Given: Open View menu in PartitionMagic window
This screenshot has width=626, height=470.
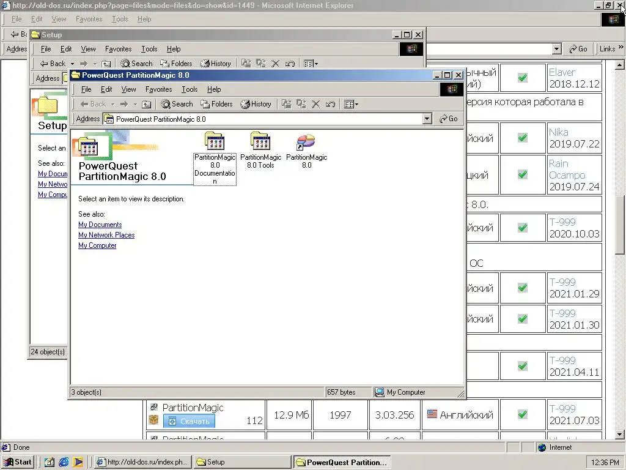Looking at the screenshot, I should point(128,89).
